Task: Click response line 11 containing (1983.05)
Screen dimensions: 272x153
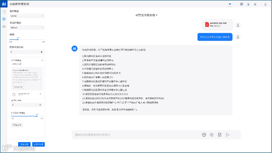Action: click(x=123, y=98)
